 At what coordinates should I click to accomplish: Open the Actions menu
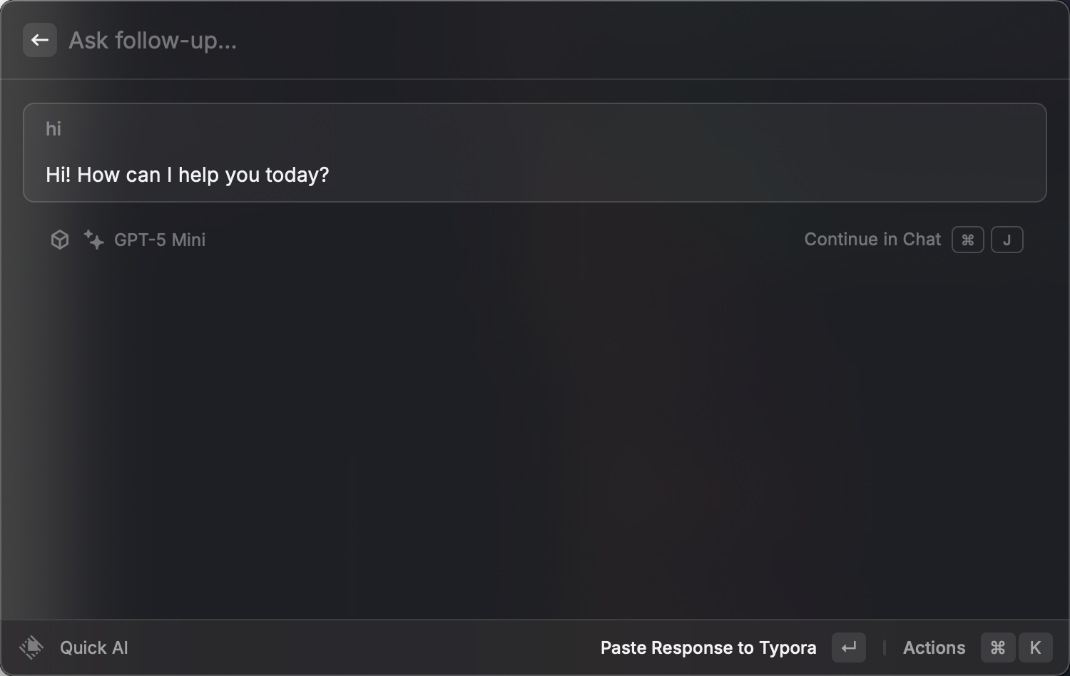[x=934, y=647]
